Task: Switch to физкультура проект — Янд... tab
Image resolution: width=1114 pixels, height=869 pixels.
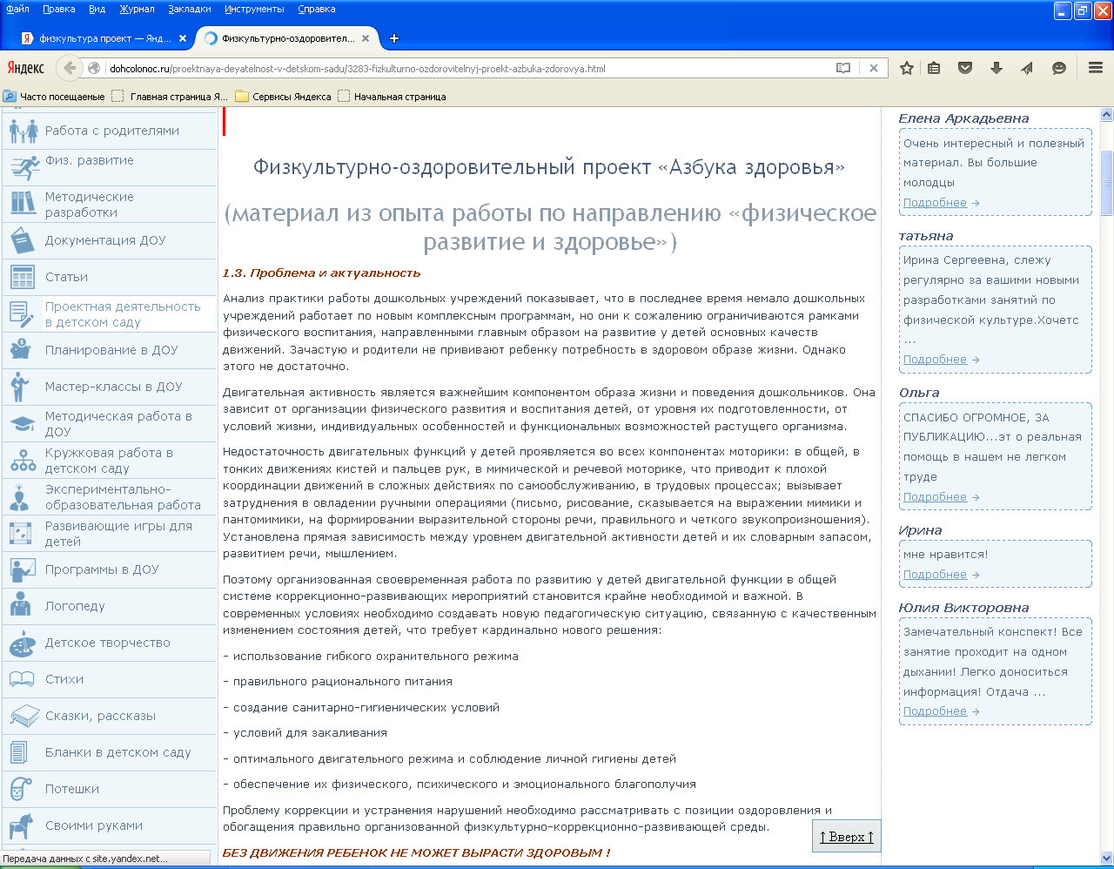Action: point(104,38)
